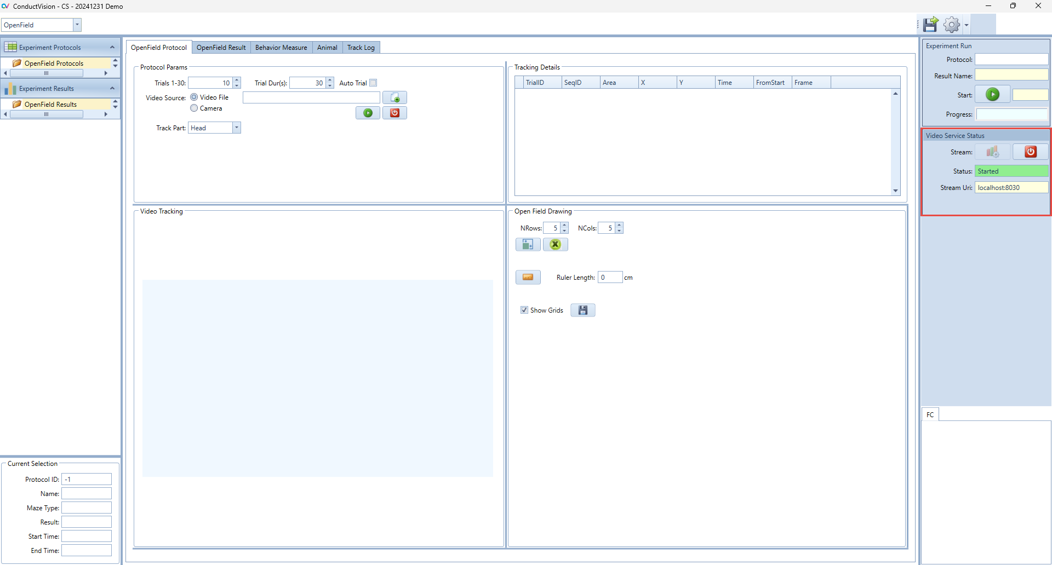Open the settings gear icon

coord(952,25)
